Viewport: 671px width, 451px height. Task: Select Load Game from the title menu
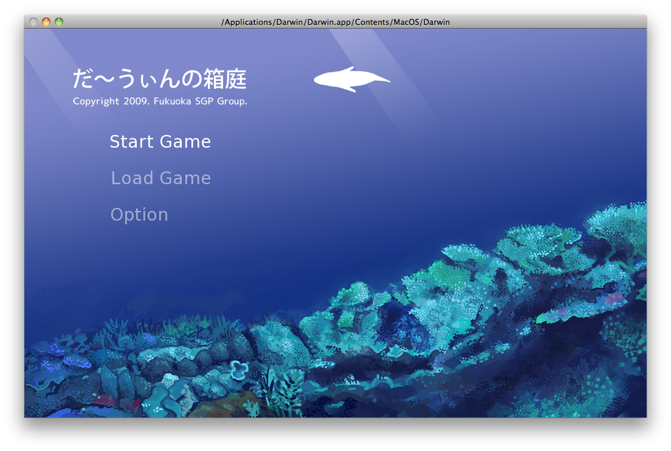tap(161, 178)
